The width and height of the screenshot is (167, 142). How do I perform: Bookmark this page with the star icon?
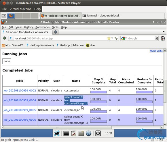[109, 38]
